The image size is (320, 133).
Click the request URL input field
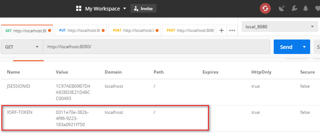coord(156,47)
